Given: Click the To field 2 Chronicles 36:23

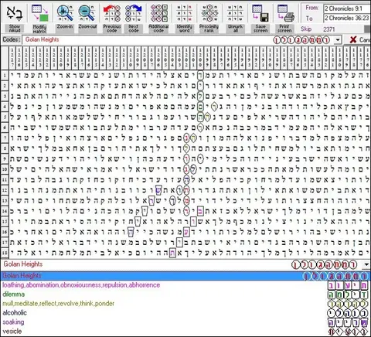Looking at the screenshot, I should pyautogui.click(x=347, y=18).
